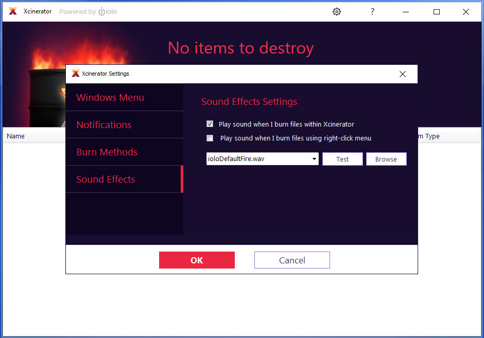Image resolution: width=484 pixels, height=338 pixels.
Task: Open the sound file dropdown
Action: [314, 158]
